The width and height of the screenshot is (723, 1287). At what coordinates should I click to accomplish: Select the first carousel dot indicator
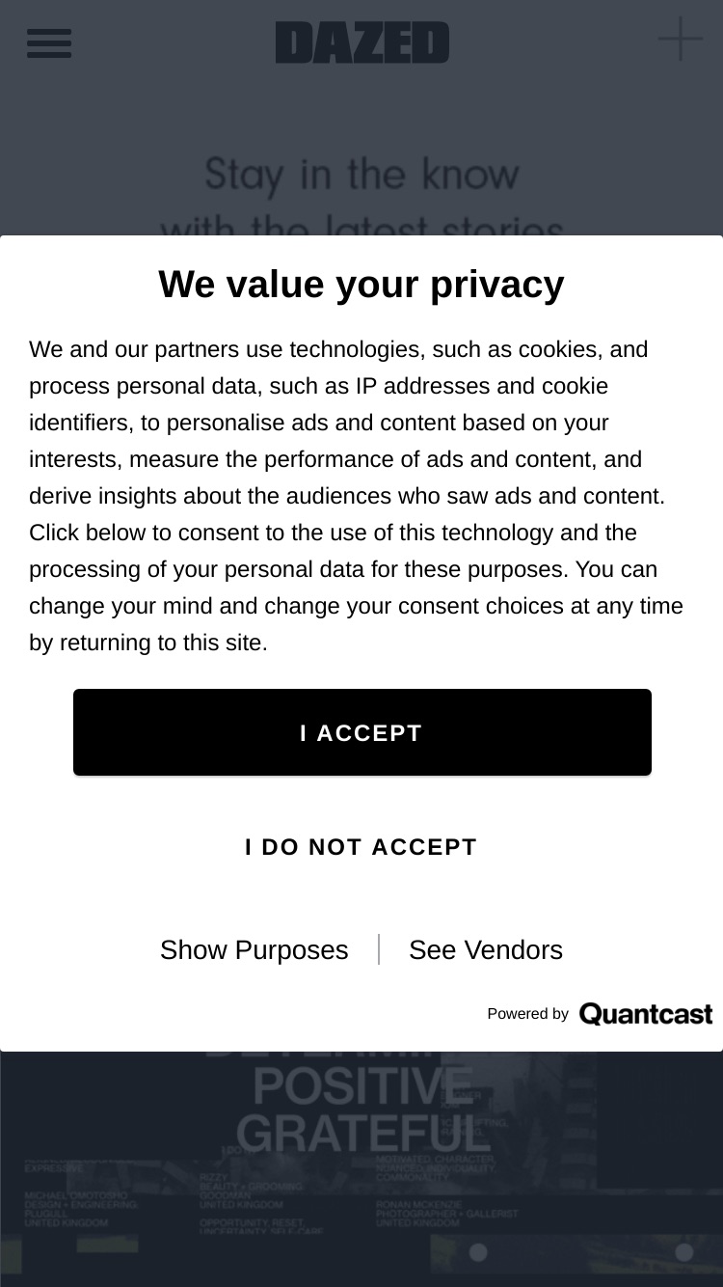tap(478, 1252)
